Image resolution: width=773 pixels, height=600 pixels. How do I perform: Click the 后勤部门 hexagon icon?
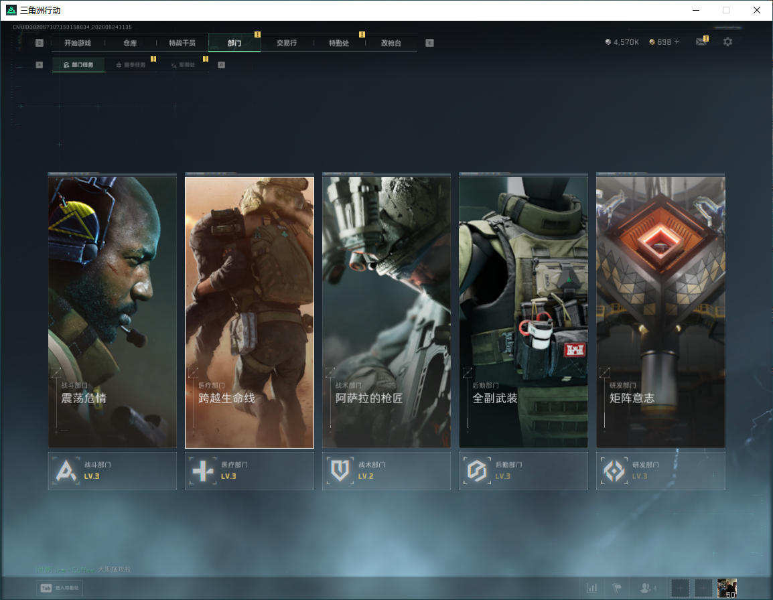pyautogui.click(x=477, y=471)
